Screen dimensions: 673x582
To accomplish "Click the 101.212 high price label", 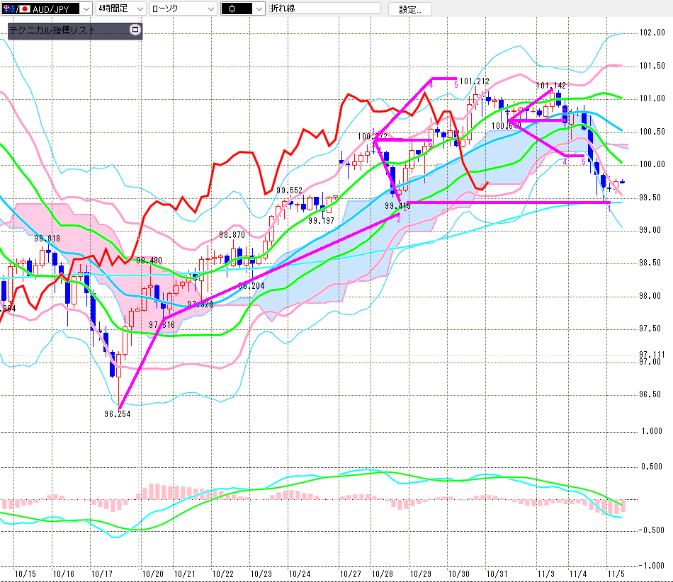I will [x=475, y=81].
